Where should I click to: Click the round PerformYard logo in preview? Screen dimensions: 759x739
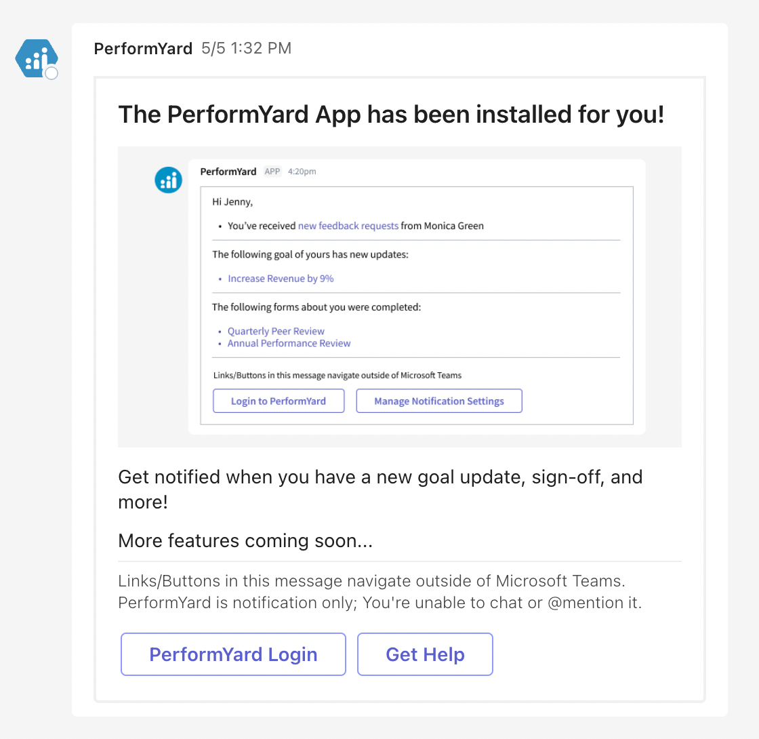coord(169,180)
